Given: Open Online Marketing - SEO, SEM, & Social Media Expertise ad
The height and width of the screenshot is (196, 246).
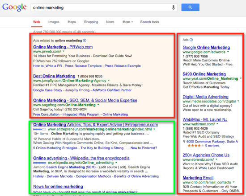Looking at the screenshot, I should (85, 100).
